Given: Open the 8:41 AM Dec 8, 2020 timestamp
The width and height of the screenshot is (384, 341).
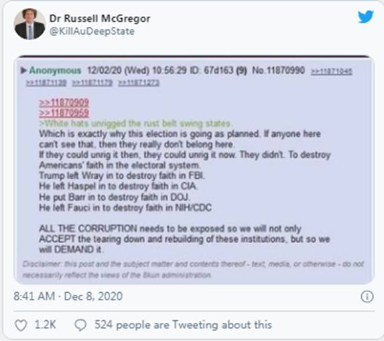Looking at the screenshot, I should pos(68,296).
